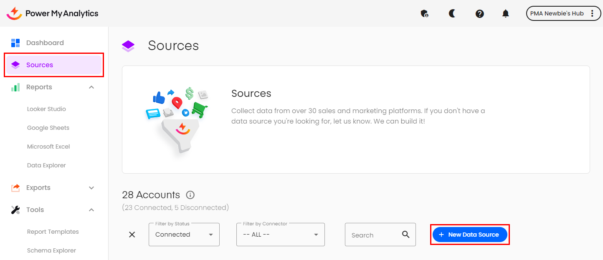Open help via the question mark icon

(479, 13)
